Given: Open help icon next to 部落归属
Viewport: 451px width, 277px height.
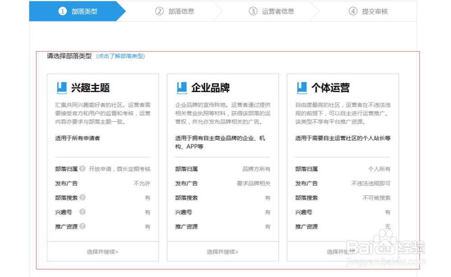Looking at the screenshot, I should 83,169.
